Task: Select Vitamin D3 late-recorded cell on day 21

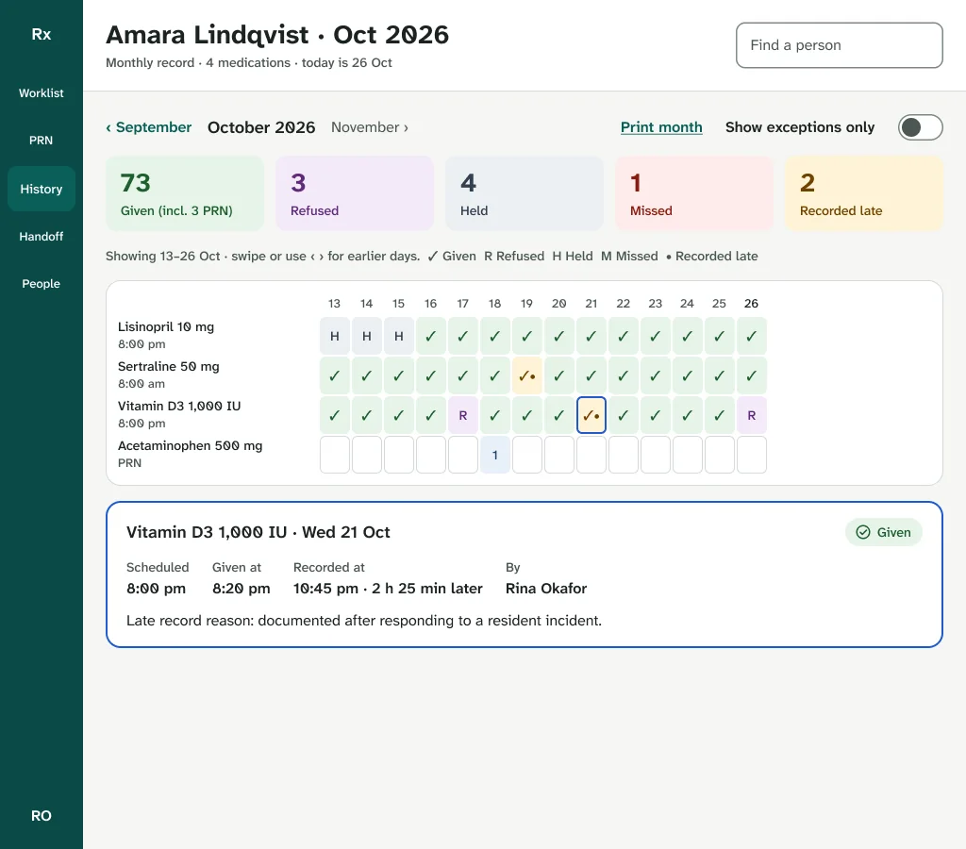Action: [x=591, y=415]
